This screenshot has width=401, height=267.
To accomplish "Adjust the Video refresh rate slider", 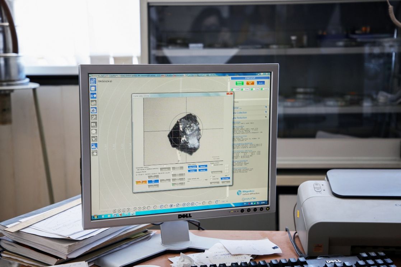I will pyautogui.click(x=197, y=180).
